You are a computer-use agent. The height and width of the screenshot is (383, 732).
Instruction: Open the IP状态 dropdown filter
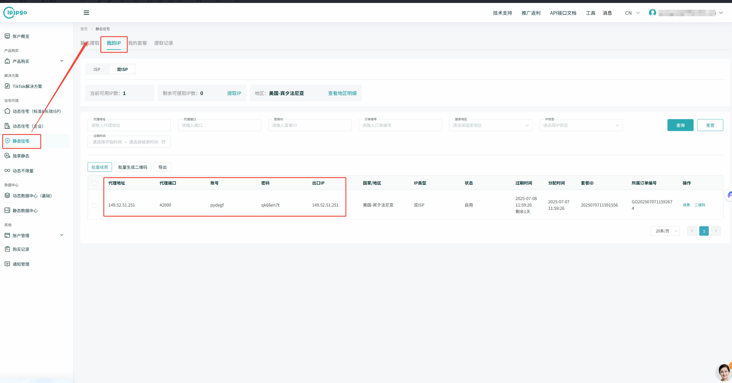pyautogui.click(x=581, y=125)
